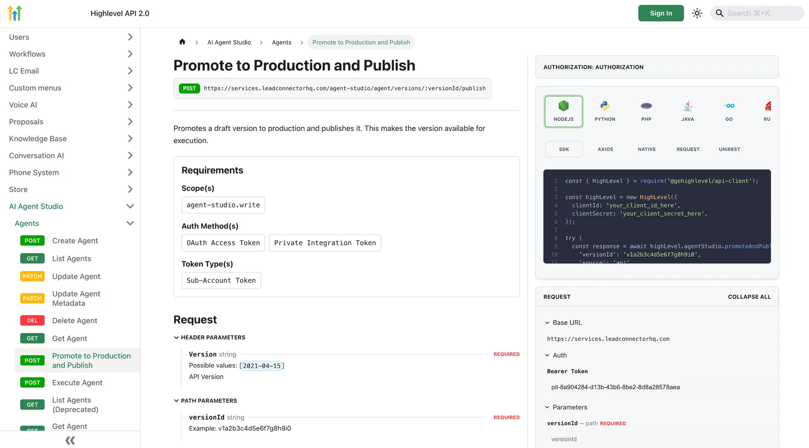Switch to the NATIVE code tab

[x=647, y=149]
